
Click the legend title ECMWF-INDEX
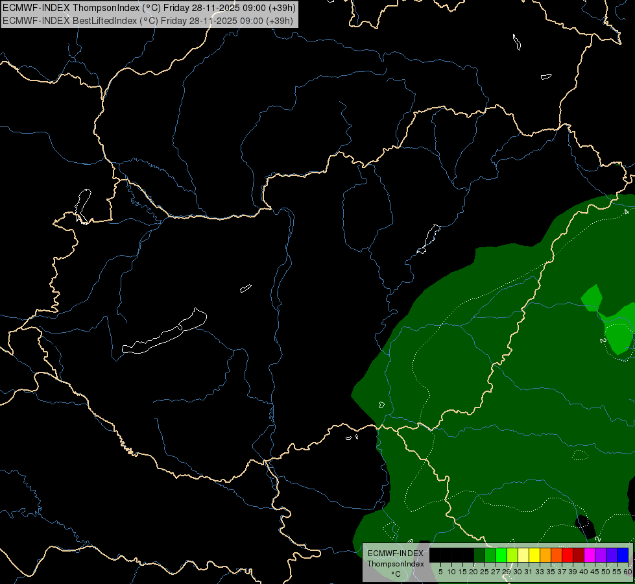(x=395, y=554)
